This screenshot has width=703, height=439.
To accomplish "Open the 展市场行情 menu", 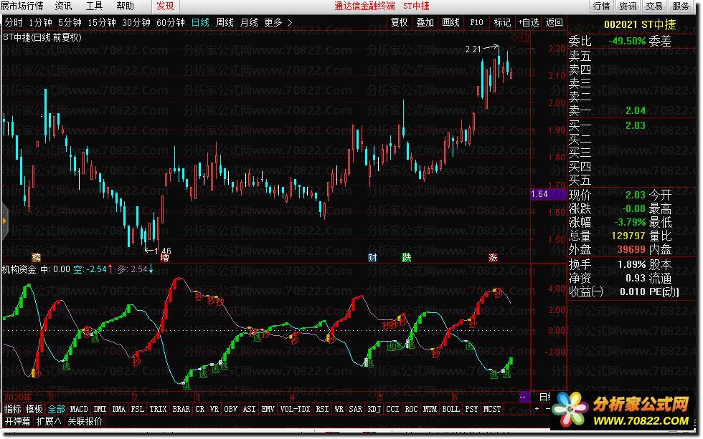I will 22,6.
